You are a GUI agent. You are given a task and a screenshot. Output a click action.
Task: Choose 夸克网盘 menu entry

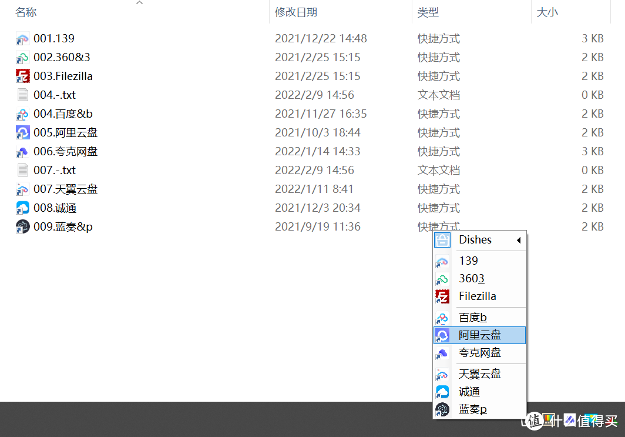pos(479,353)
